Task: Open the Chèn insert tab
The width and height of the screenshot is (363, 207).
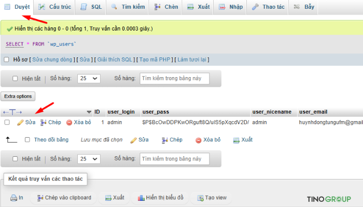Action: pyautogui.click(x=166, y=7)
